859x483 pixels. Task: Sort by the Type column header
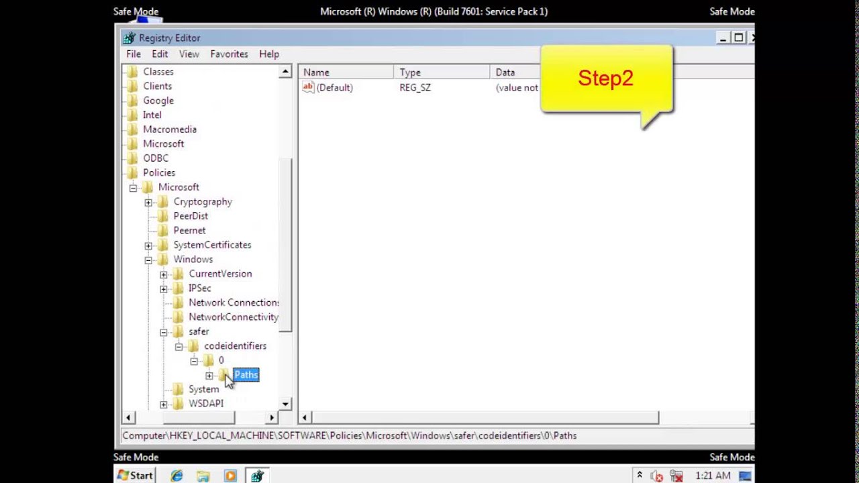click(x=442, y=72)
